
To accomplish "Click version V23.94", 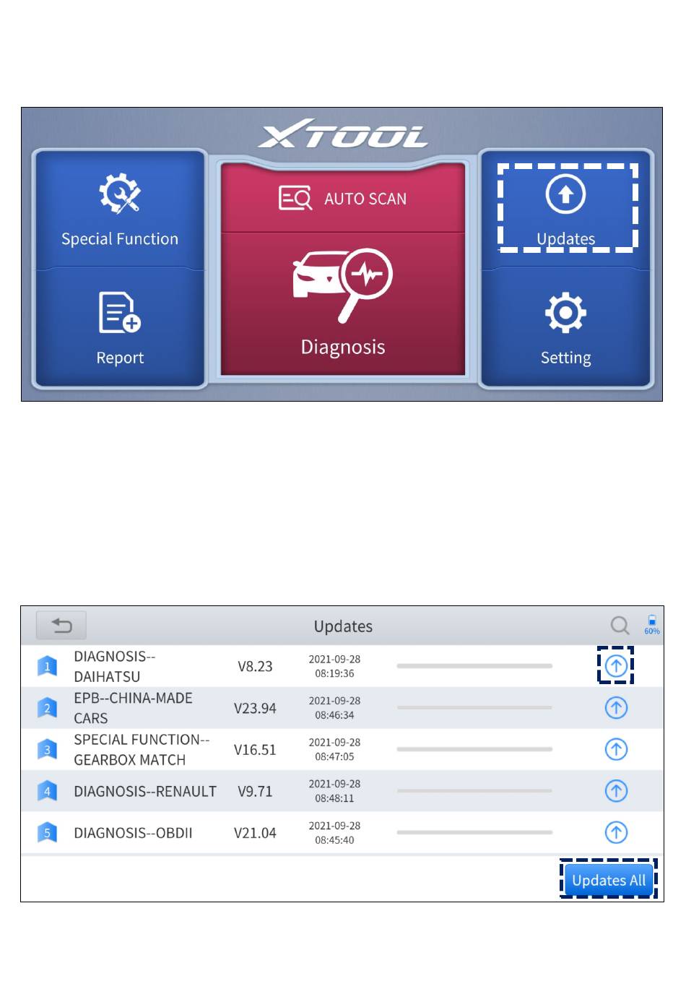I will tap(255, 708).
